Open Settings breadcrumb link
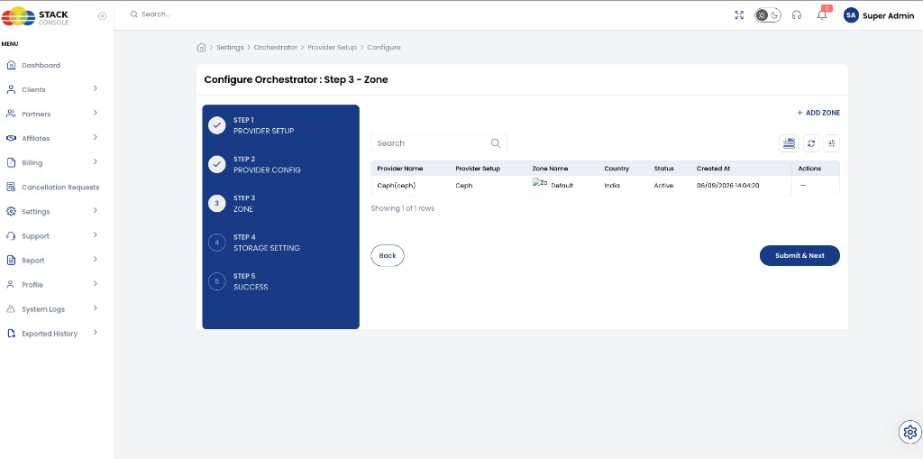 pyautogui.click(x=230, y=47)
